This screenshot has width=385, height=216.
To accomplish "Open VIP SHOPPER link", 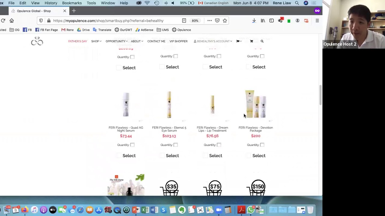I will (x=178, y=41).
